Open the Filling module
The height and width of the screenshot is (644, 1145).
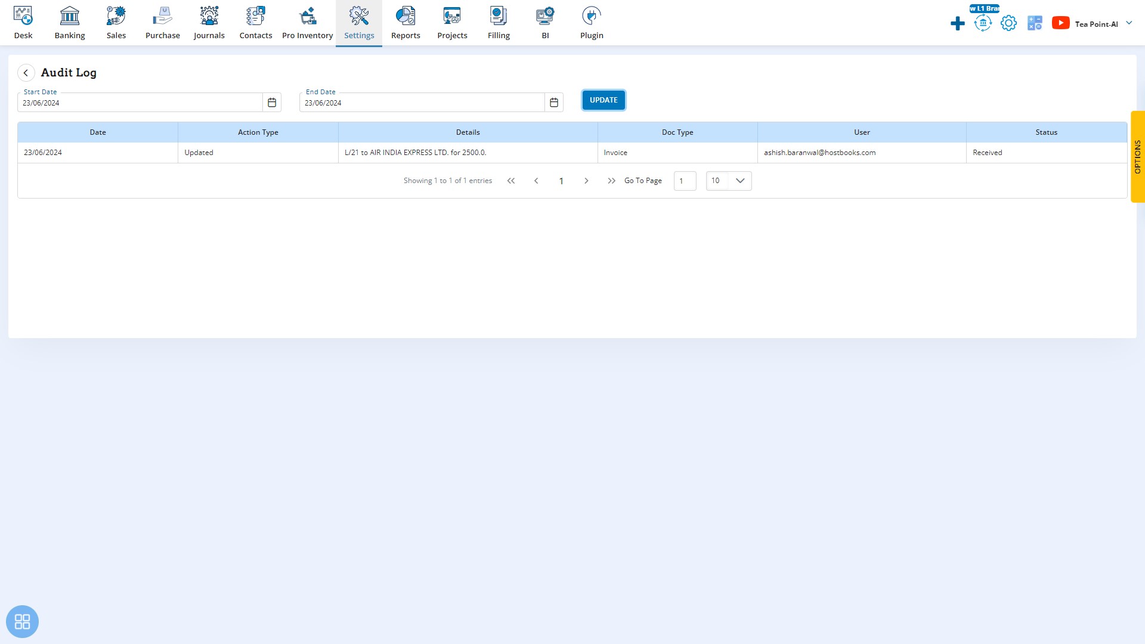tap(499, 23)
